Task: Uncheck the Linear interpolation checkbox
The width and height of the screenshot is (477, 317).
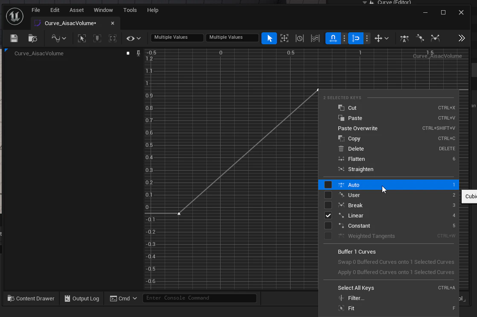Action: click(x=328, y=215)
